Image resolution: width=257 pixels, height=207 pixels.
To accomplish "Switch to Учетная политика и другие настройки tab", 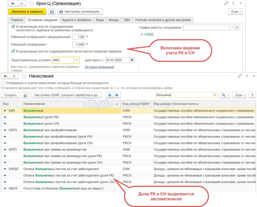I will pos(163,20).
